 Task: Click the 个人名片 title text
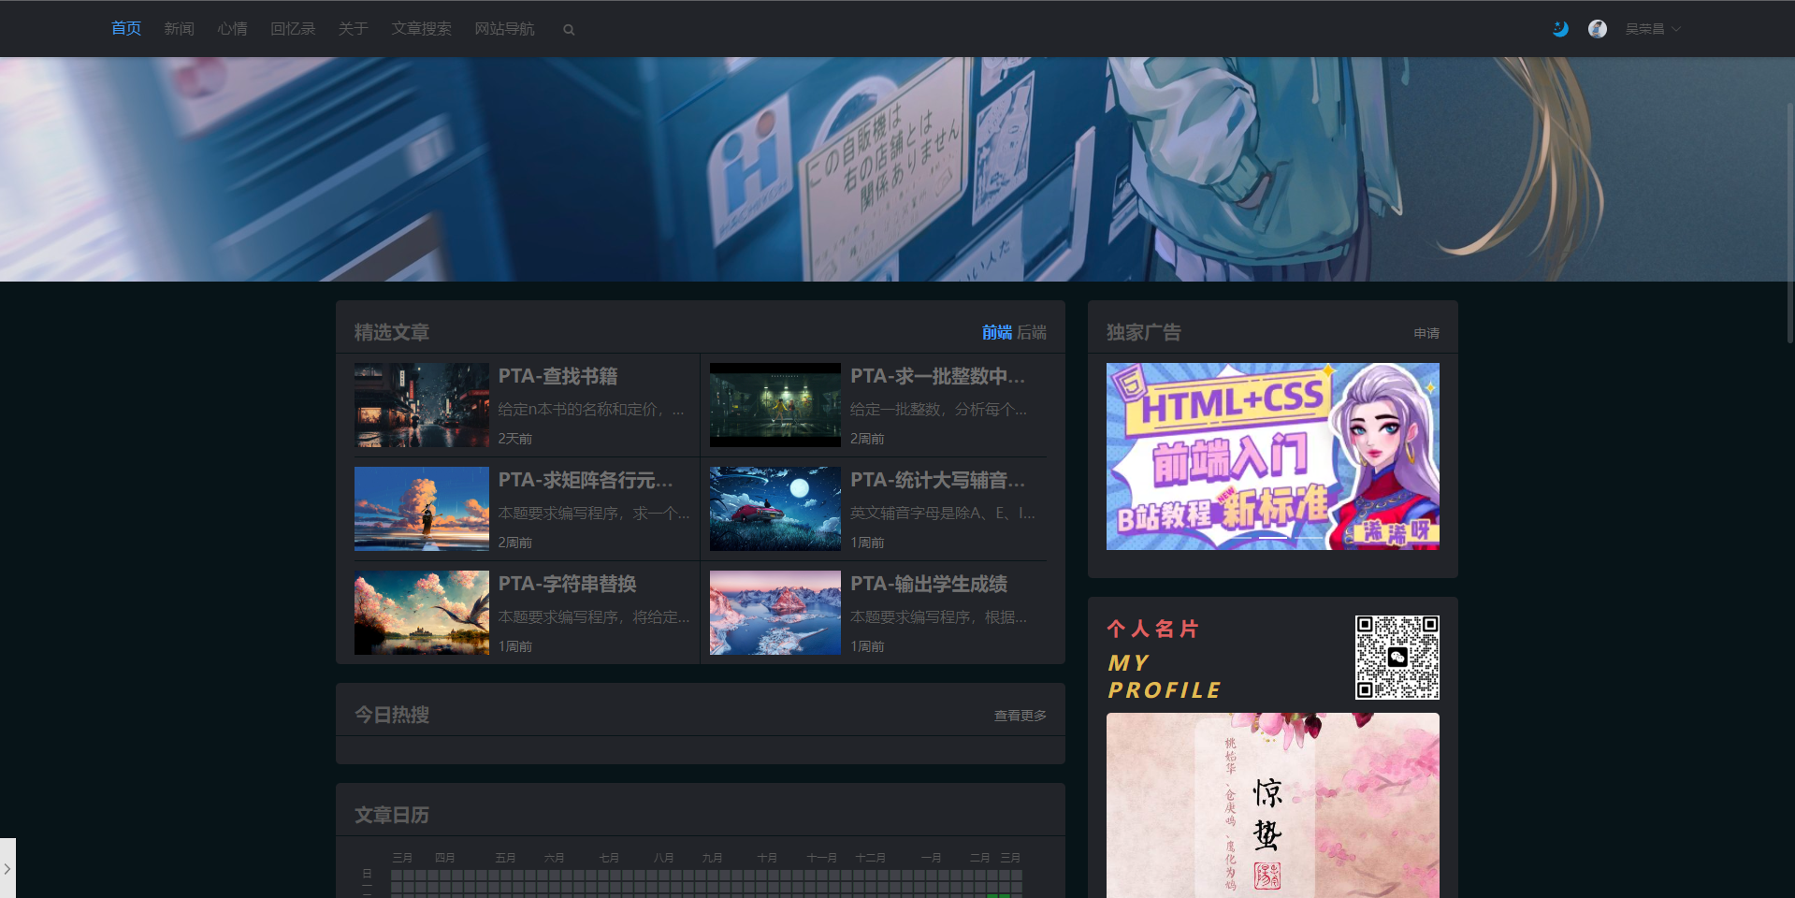tap(1153, 629)
